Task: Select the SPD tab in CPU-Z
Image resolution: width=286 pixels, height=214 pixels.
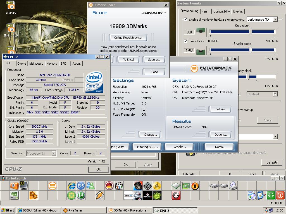Action: coord(63,64)
